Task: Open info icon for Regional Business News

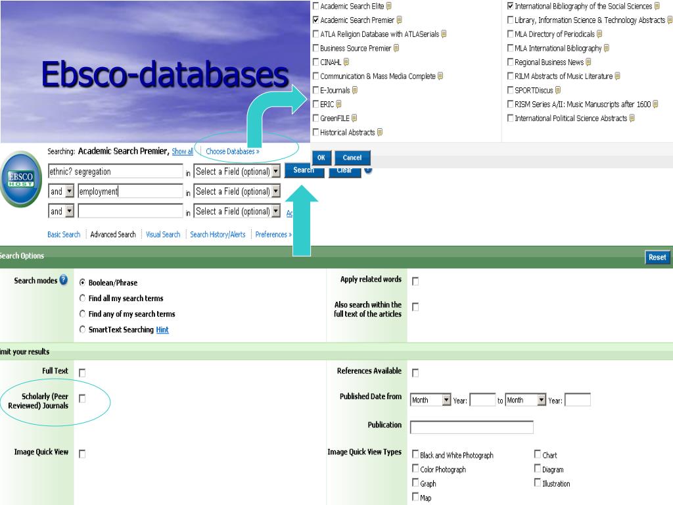Action: tap(588, 62)
